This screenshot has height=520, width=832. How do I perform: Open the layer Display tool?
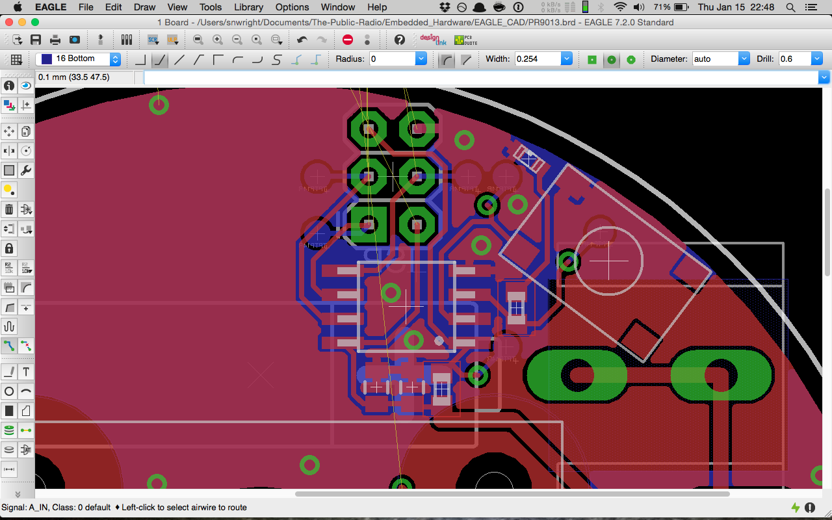[x=9, y=105]
